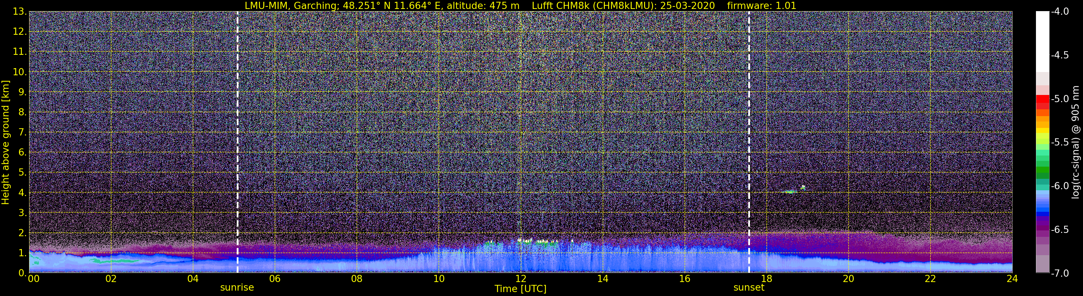Click the time tick label 24
Screen dimensions: 1083x296
click(x=1012, y=279)
